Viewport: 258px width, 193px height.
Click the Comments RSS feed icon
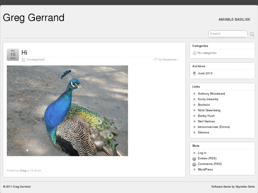[194, 165]
